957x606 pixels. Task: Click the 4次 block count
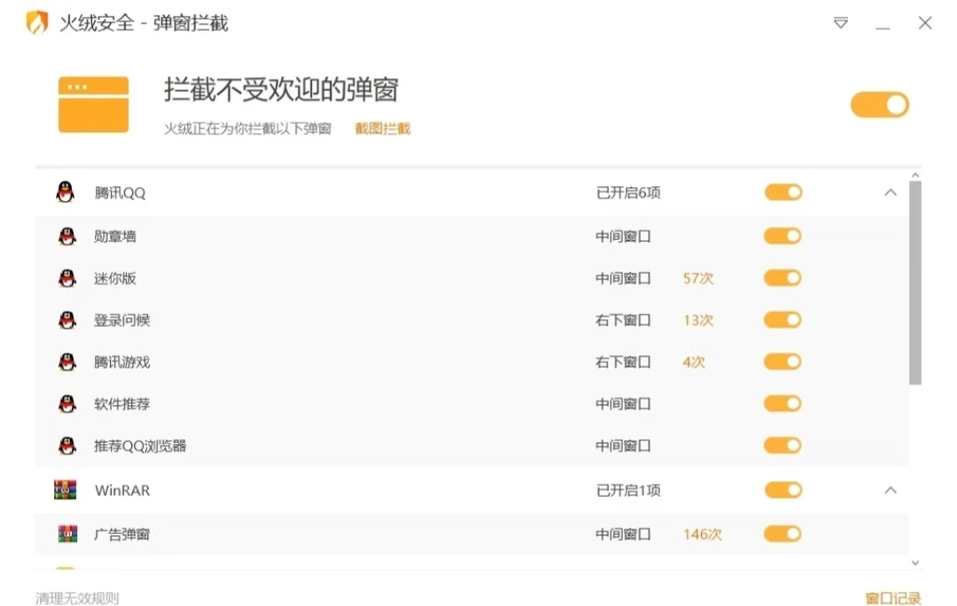694,361
